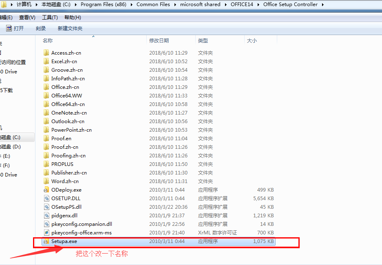Click the Proof.en folder icon
The image size is (382, 265).
(46, 138)
